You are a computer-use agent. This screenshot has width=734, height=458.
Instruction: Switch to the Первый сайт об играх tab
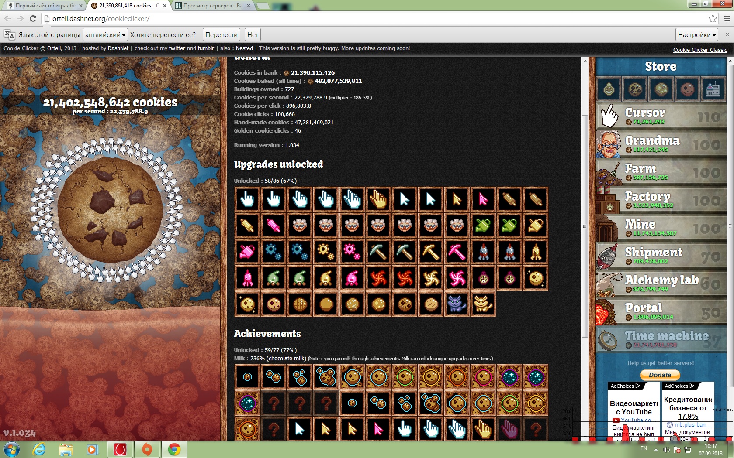(x=43, y=6)
